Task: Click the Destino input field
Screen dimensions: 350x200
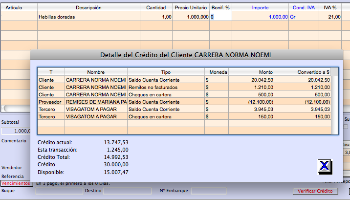Action: (127, 191)
